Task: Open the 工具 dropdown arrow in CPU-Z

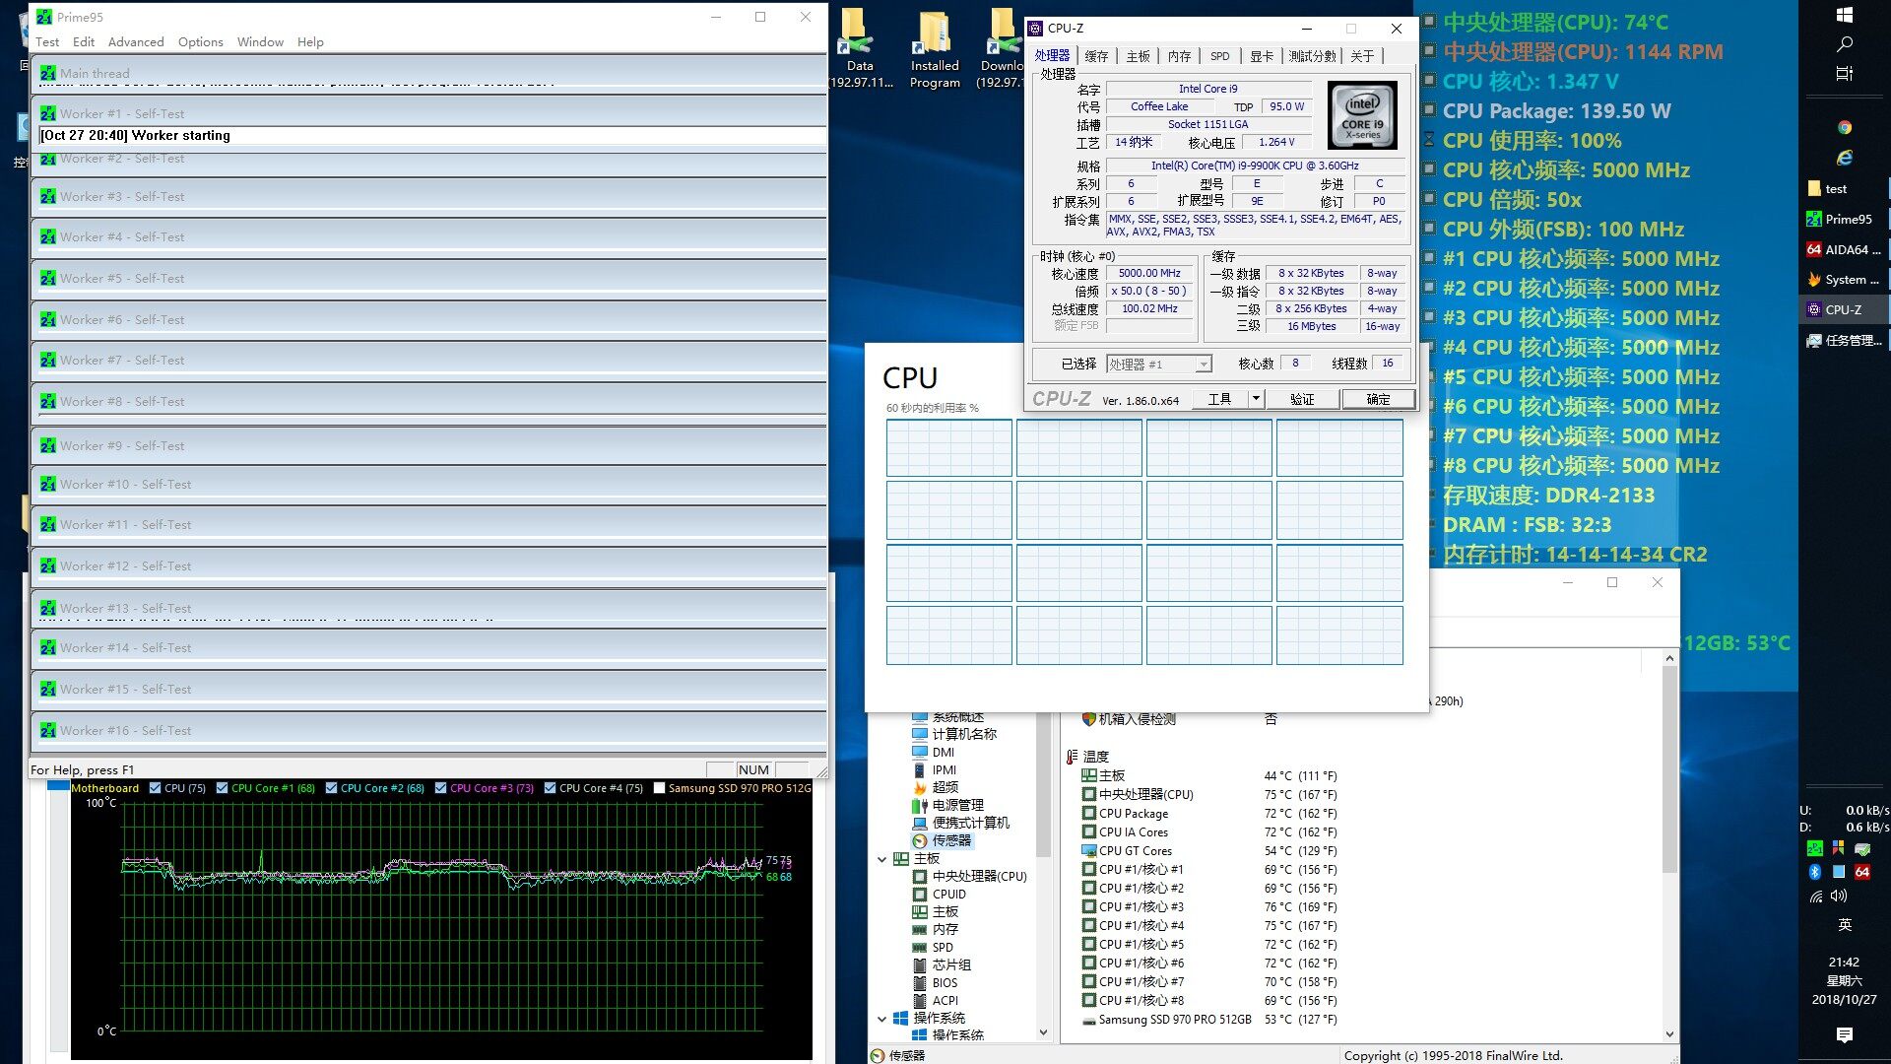Action: point(1256,399)
